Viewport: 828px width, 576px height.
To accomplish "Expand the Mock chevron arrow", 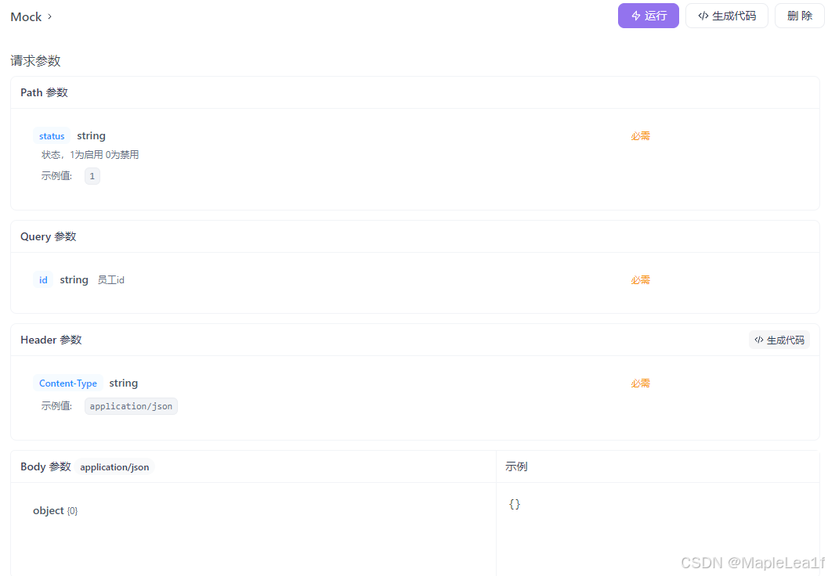I will [x=49, y=16].
